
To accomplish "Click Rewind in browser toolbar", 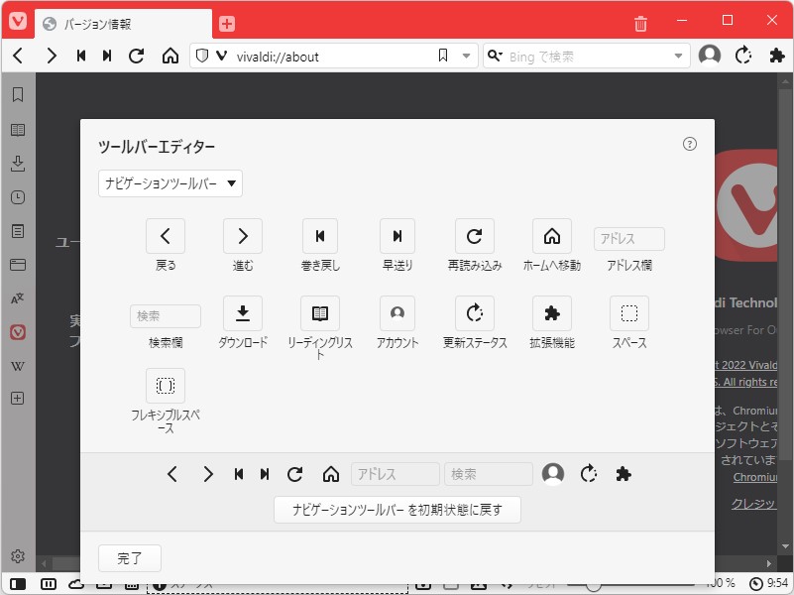I will click(81, 56).
